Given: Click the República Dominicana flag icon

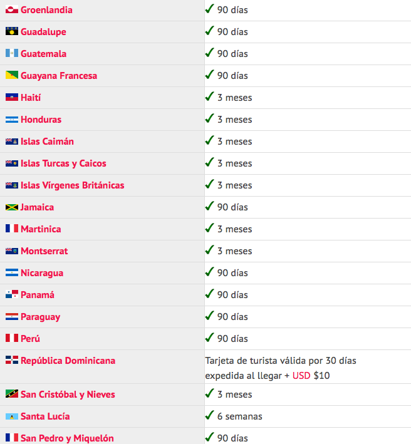Looking at the screenshot, I should 12,361.
